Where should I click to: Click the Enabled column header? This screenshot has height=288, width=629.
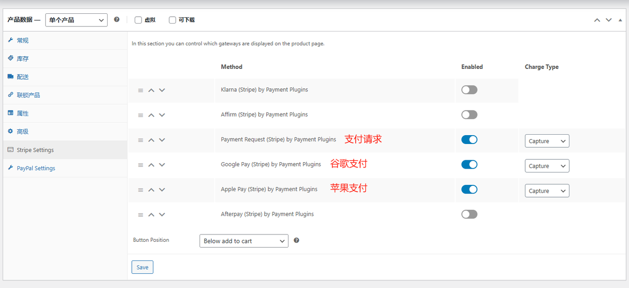point(472,67)
